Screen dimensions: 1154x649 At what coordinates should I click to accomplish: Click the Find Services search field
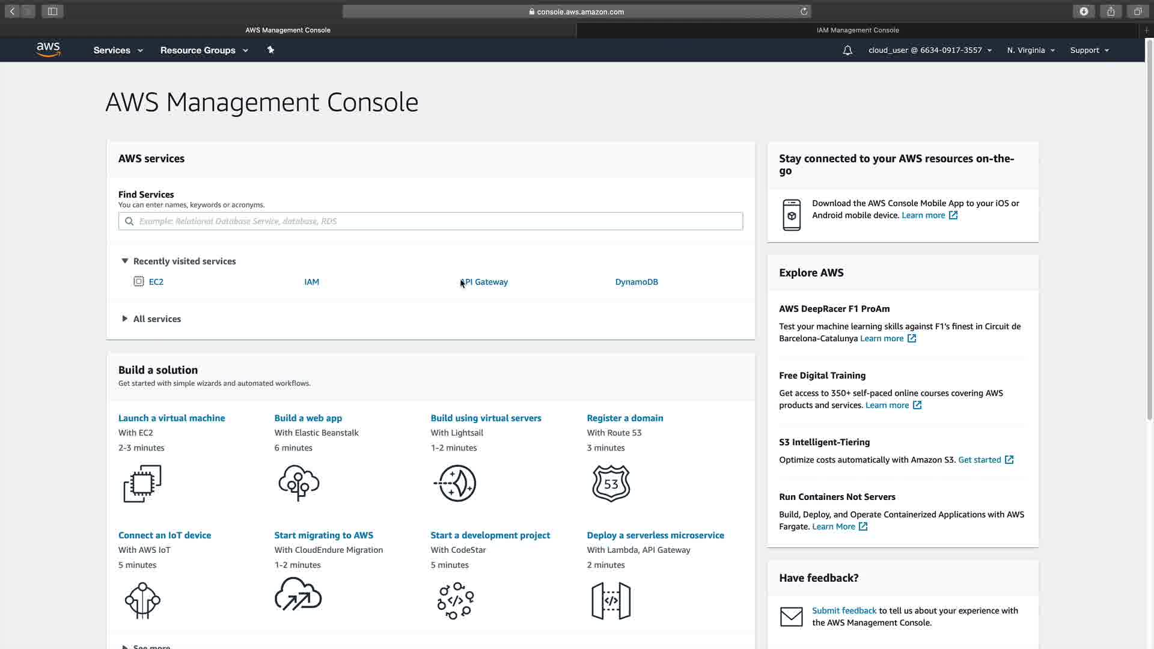[430, 221]
